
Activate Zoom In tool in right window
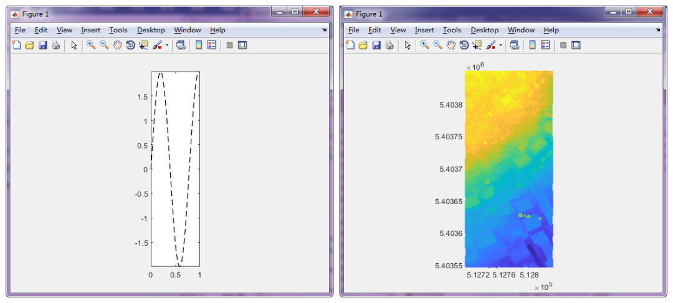[x=424, y=45]
